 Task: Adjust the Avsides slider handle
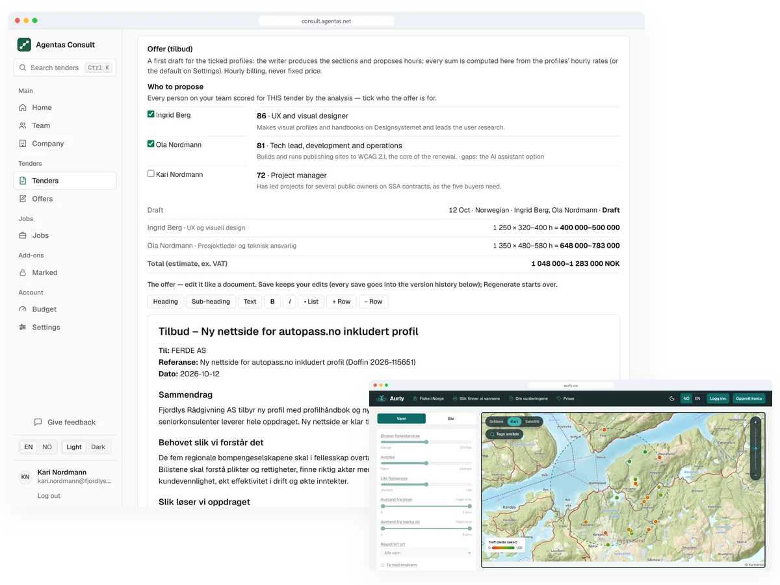[426, 463]
